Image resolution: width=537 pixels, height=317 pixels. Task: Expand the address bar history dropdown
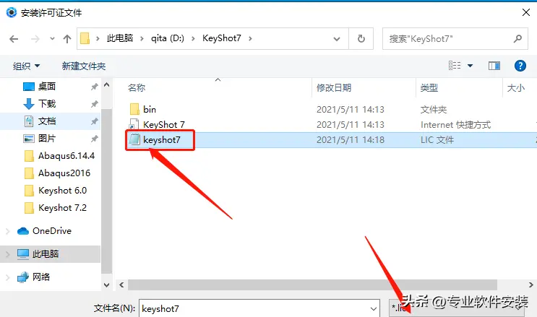pyautogui.click(x=337, y=39)
